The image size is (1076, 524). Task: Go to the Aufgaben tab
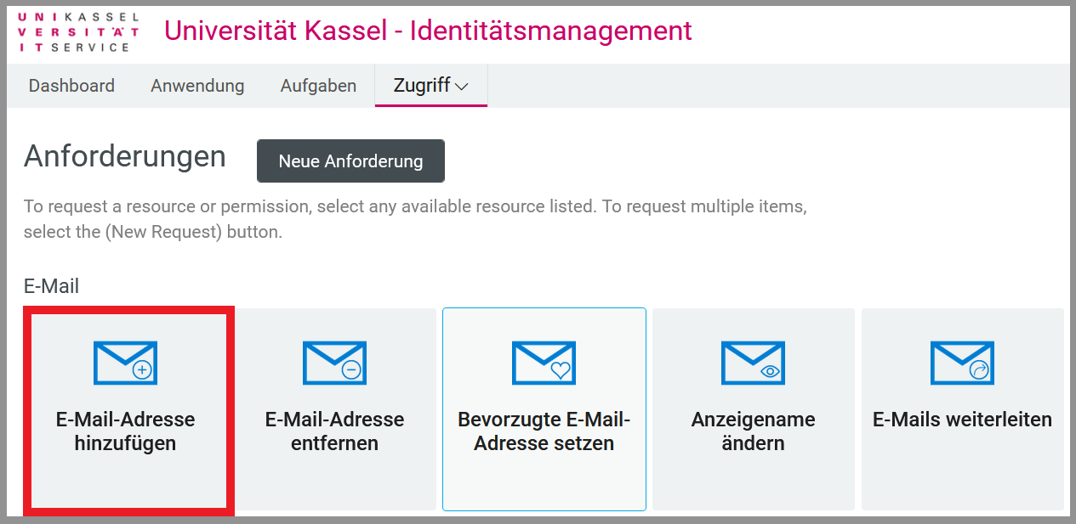tap(318, 86)
